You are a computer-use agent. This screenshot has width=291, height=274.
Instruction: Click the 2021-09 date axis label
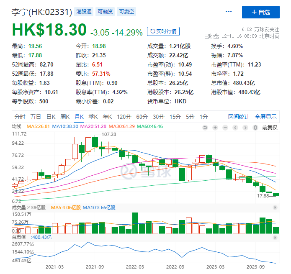point(95,267)
